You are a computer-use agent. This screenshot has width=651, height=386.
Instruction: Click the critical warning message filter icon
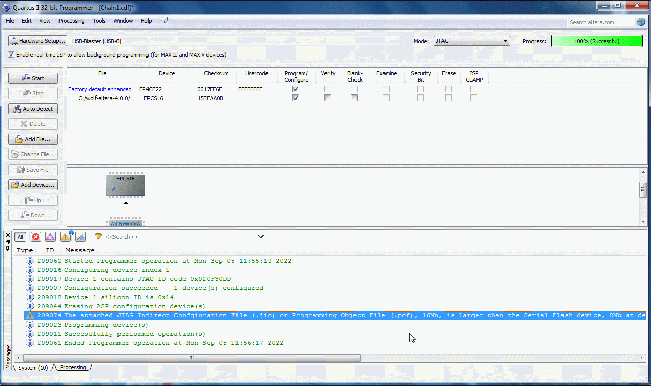[50, 237]
